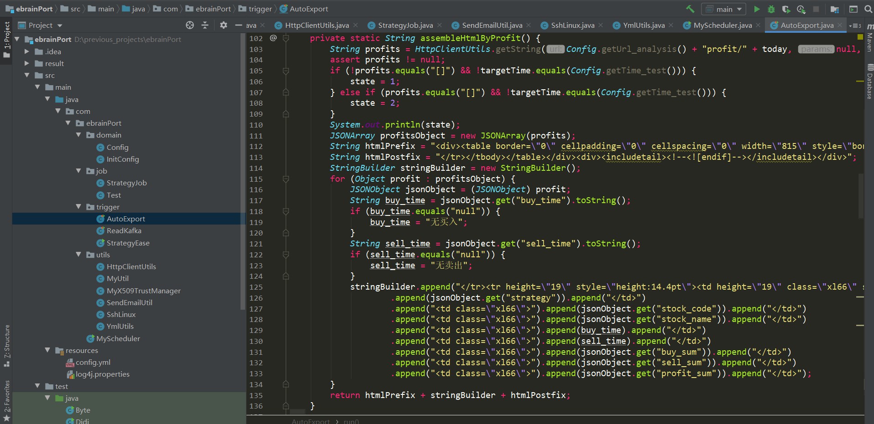
Task: Toggle code folding at line 105 gutter
Action: pyautogui.click(x=286, y=71)
